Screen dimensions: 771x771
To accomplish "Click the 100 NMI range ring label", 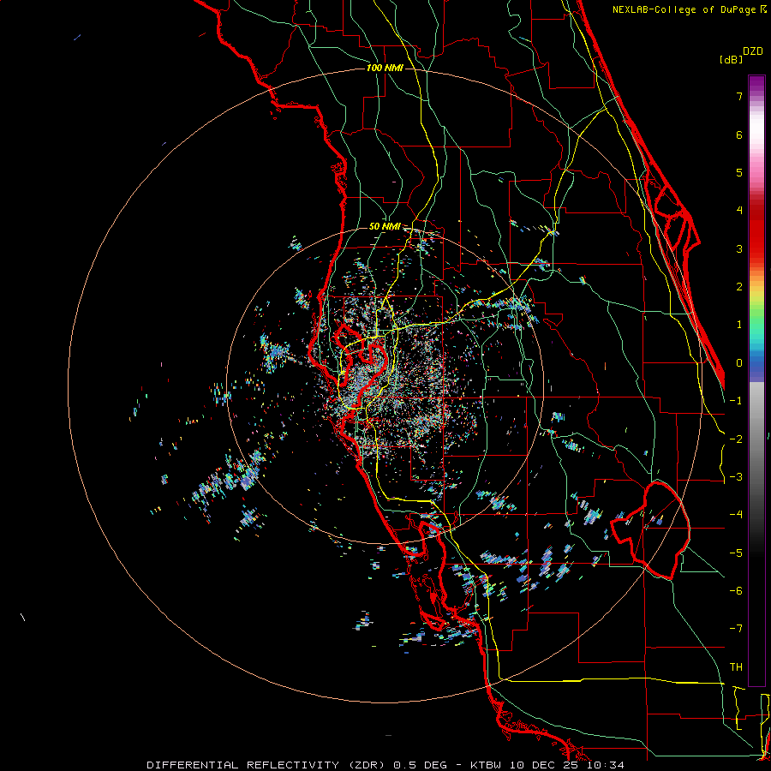I will (x=385, y=68).
